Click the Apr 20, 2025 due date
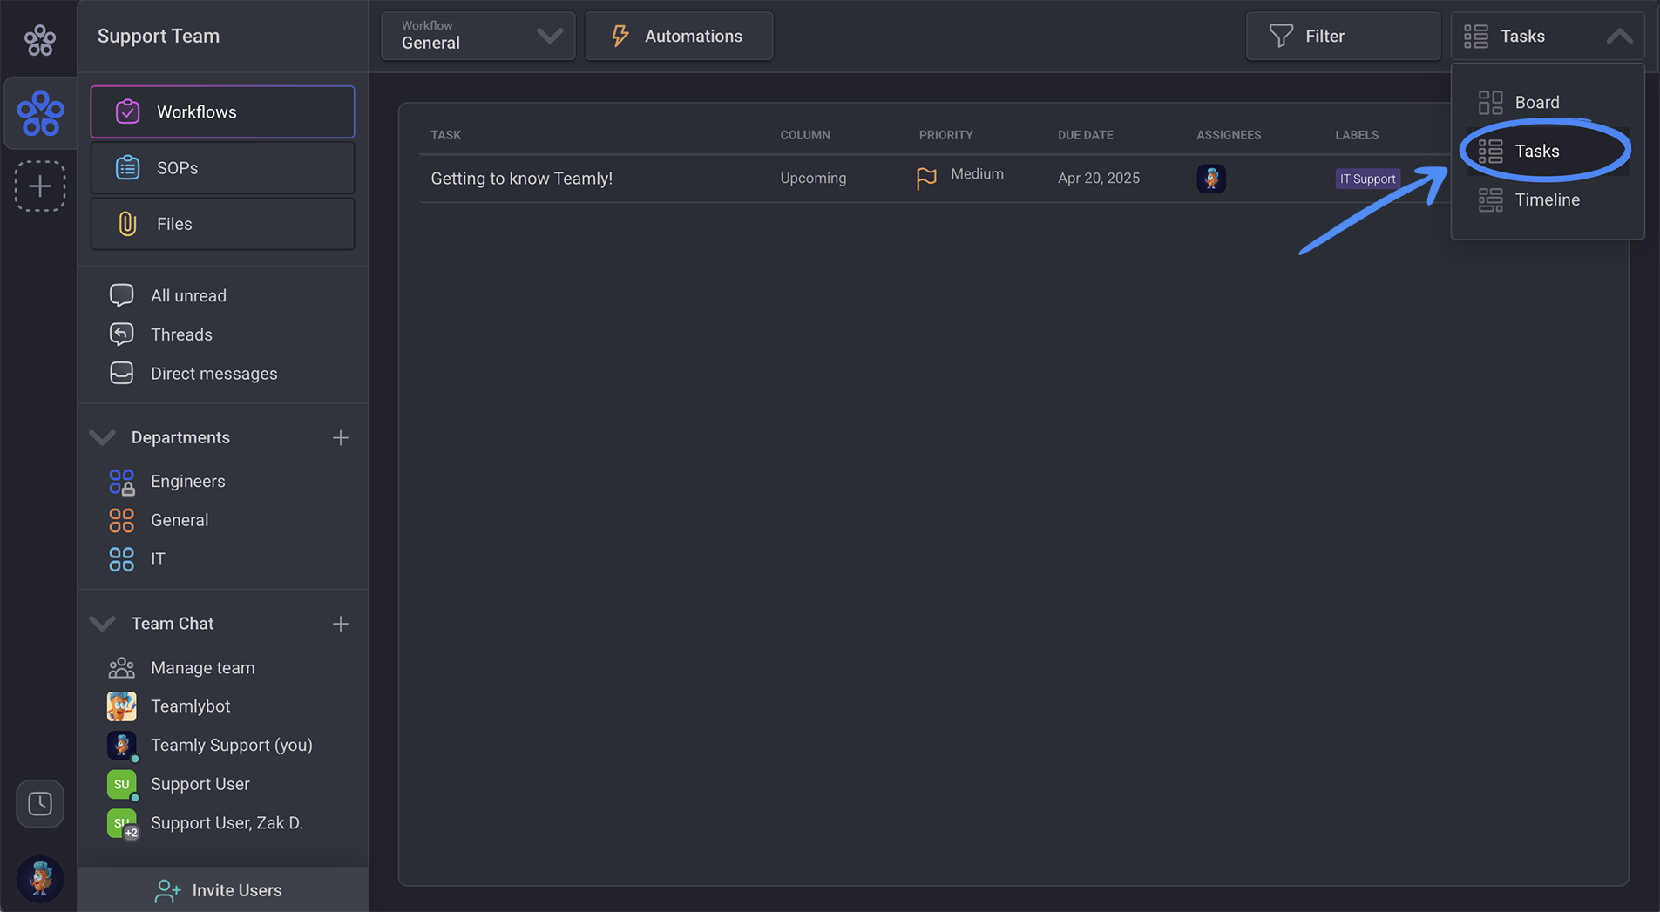The image size is (1660, 912). pos(1099,178)
